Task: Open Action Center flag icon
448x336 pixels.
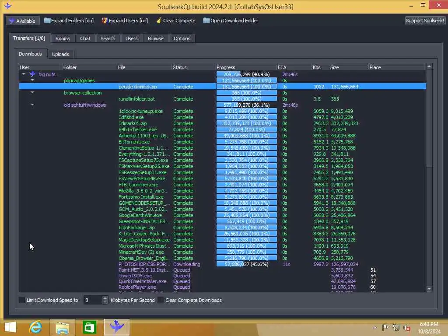Action: point(385,327)
